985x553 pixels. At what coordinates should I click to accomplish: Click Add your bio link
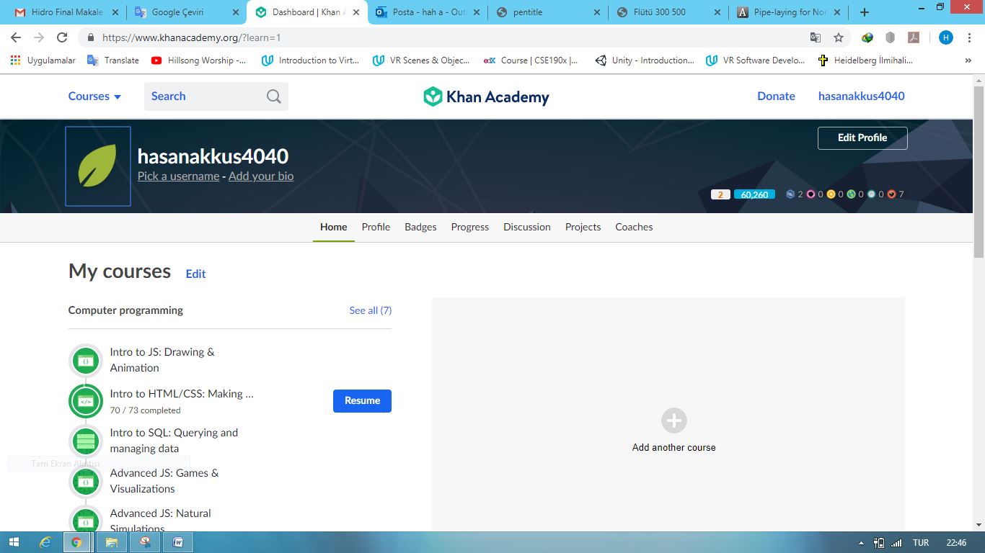(x=261, y=176)
